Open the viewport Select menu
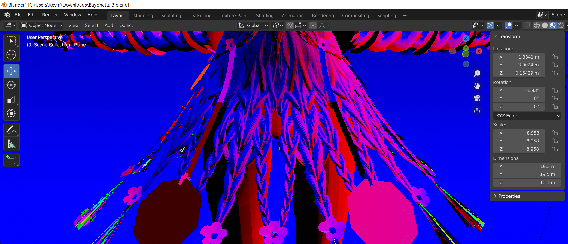Image resolution: width=568 pixels, height=244 pixels. [92, 25]
